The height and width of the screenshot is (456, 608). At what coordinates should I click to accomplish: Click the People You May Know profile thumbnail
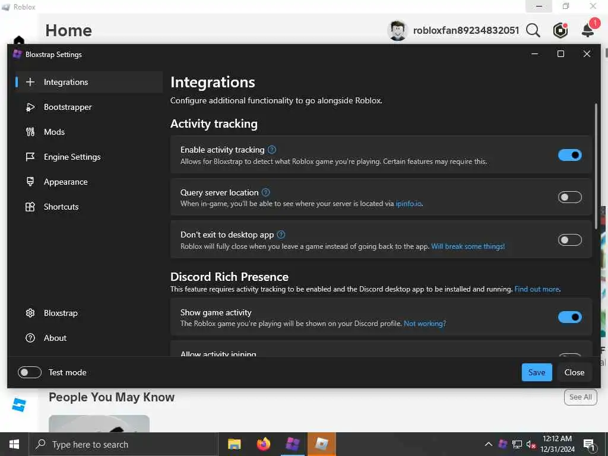[x=99, y=423]
